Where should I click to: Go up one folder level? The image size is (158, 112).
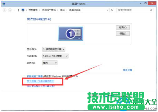[18, 10]
